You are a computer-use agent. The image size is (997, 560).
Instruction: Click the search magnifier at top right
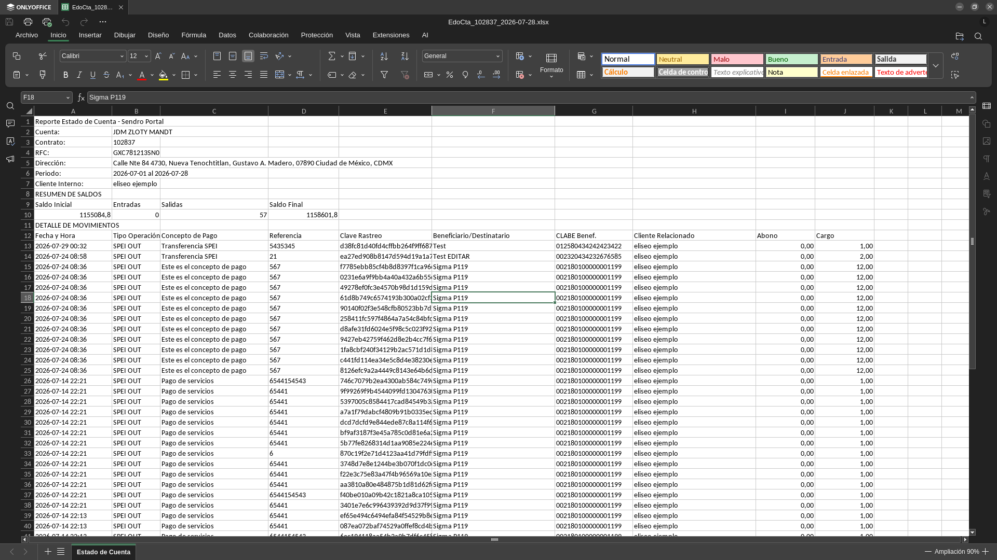click(978, 36)
